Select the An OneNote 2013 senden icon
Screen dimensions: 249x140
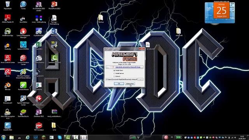click(x=39, y=6)
